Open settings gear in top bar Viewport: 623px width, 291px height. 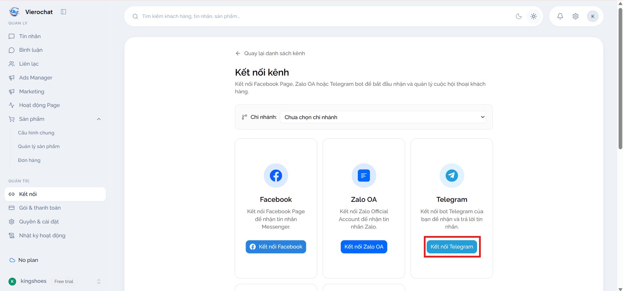pos(575,16)
